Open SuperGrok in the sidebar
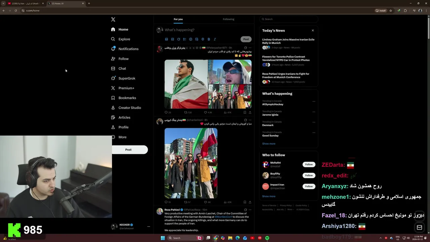 click(x=123, y=78)
